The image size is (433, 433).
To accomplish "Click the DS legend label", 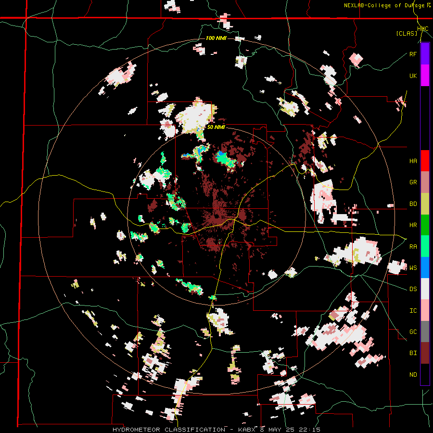I will pos(413,289).
